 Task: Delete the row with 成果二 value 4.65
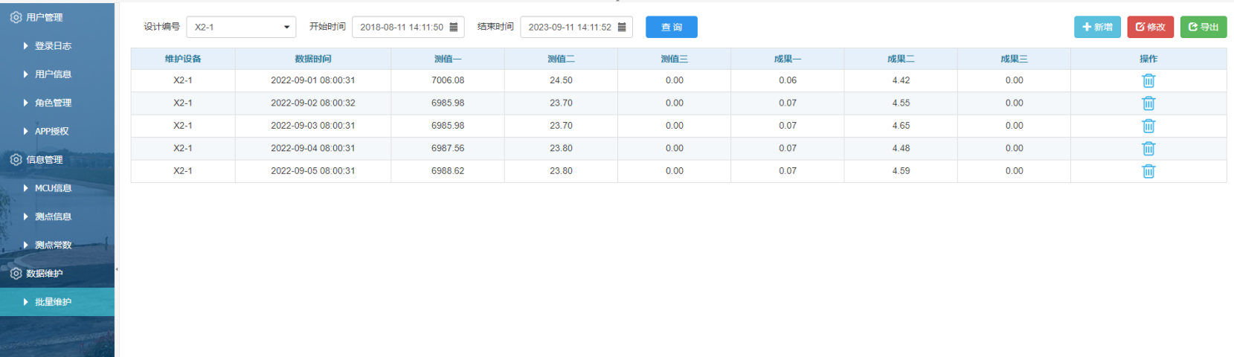pos(1148,126)
